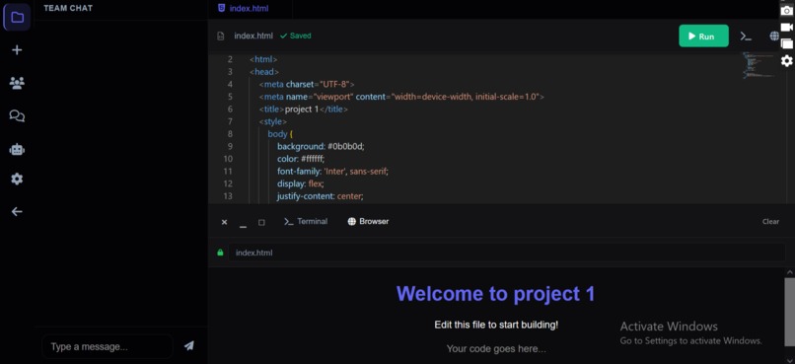Switch to the Browser tab
The height and width of the screenshot is (364, 795).
pyautogui.click(x=368, y=221)
